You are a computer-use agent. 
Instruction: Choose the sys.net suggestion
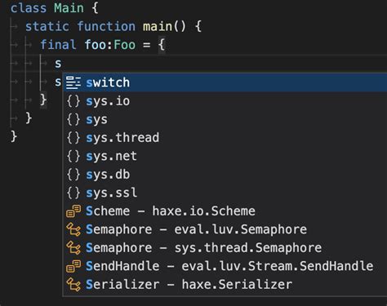point(225,156)
